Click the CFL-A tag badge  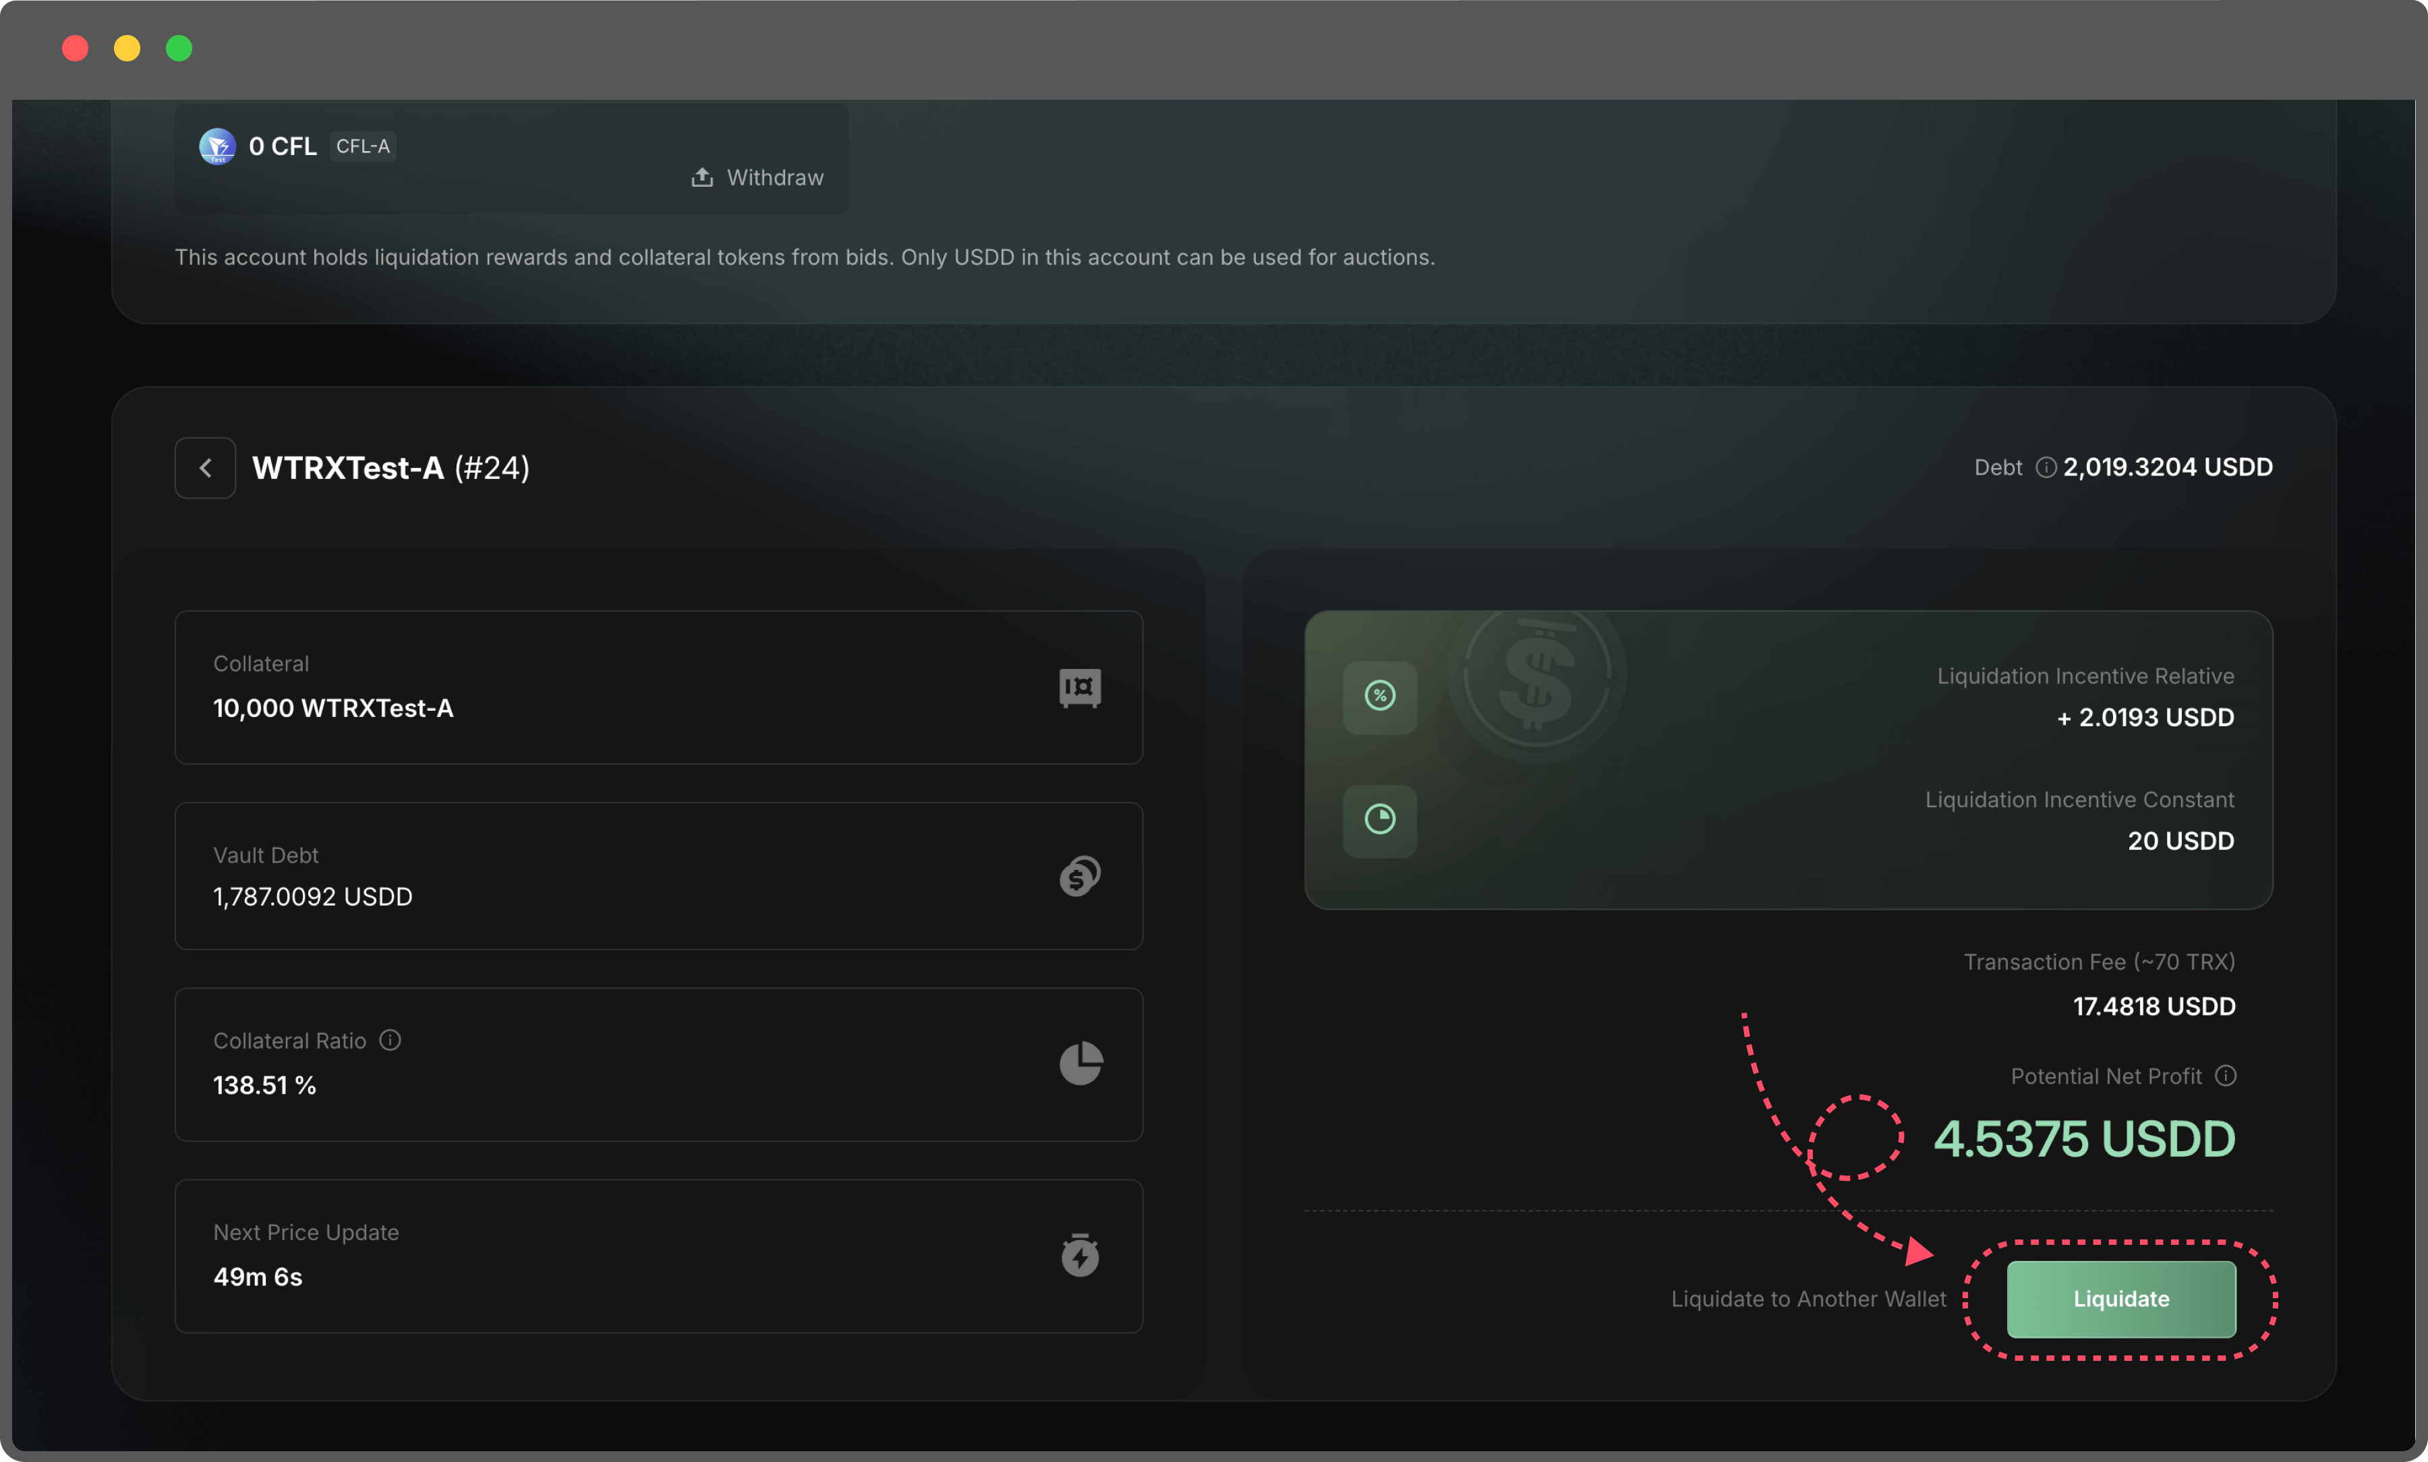click(362, 146)
